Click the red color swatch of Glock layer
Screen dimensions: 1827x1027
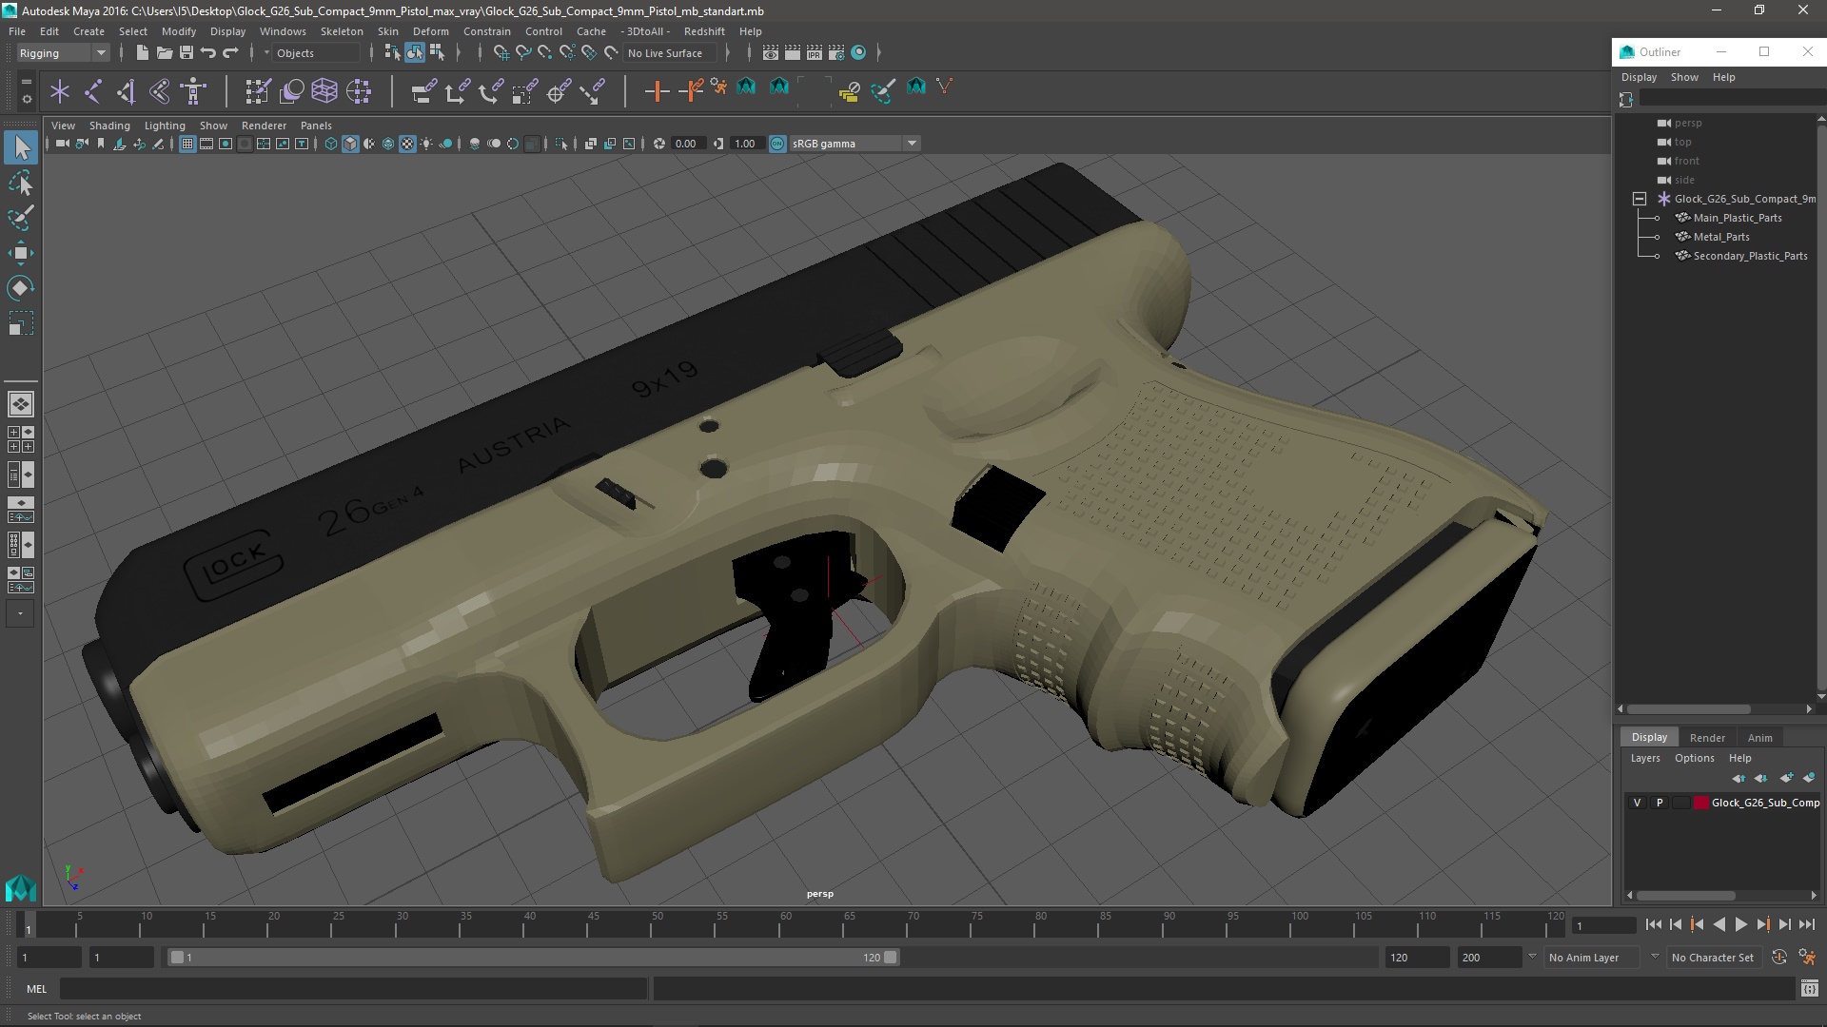1700,803
